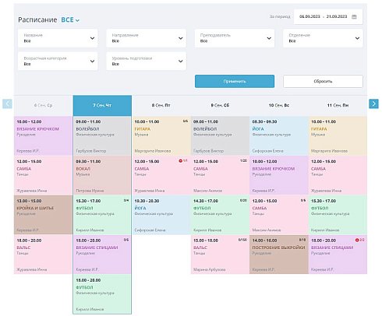Image resolution: width=382 pixels, height=316 pixels.
Task: Click the Сбросить button
Action: [323, 82]
